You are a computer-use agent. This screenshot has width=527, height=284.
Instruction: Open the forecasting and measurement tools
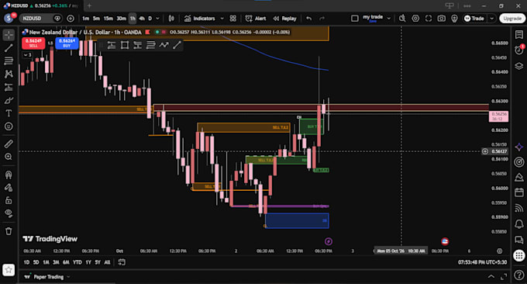coord(9,87)
